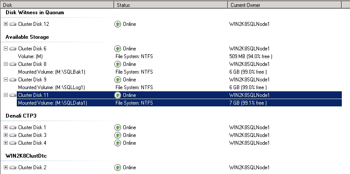Collapse the selected Cluster Disk 11 node
The image size is (350, 174).
click(x=6, y=95)
